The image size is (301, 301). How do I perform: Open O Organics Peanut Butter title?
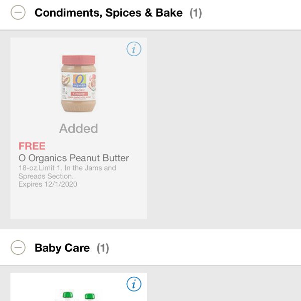(x=74, y=158)
